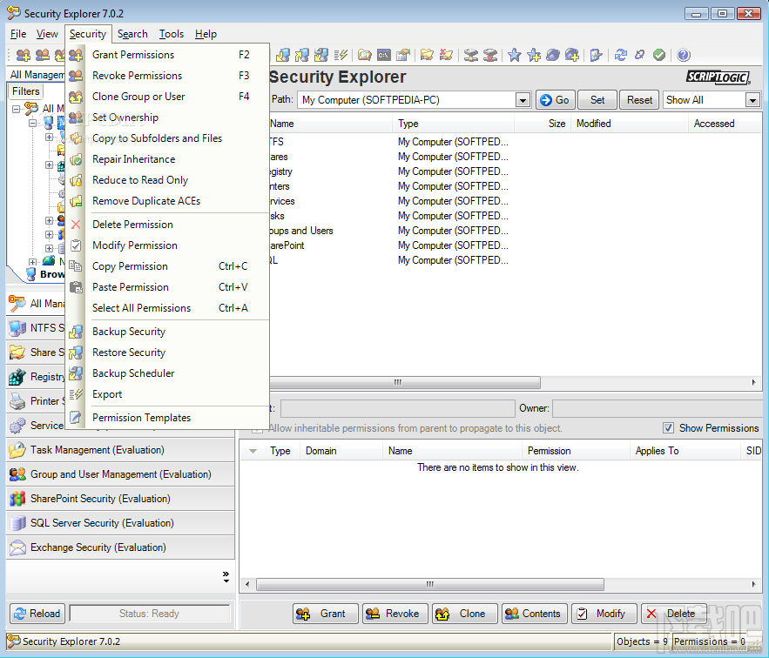
Task: Click the folder-with-magnifier toolbar icon
Action: (364, 55)
